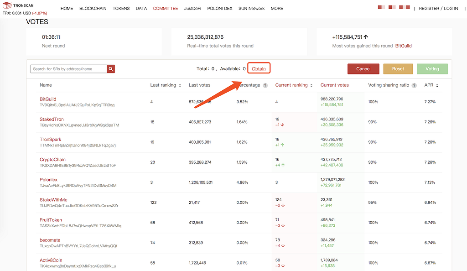The height and width of the screenshot is (271, 467).
Task: Click the 01:36:11 next round timer
Action: [51, 37]
